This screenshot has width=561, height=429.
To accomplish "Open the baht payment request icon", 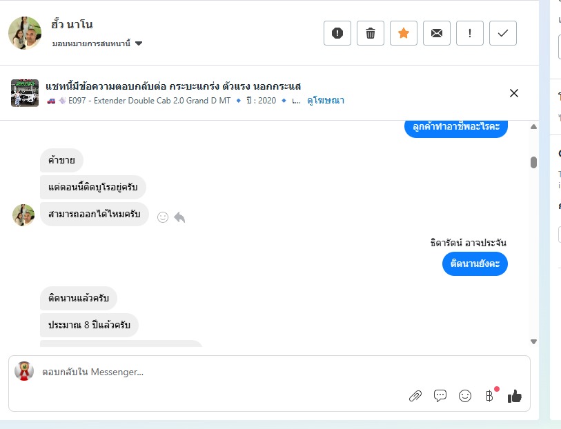I will (x=489, y=396).
